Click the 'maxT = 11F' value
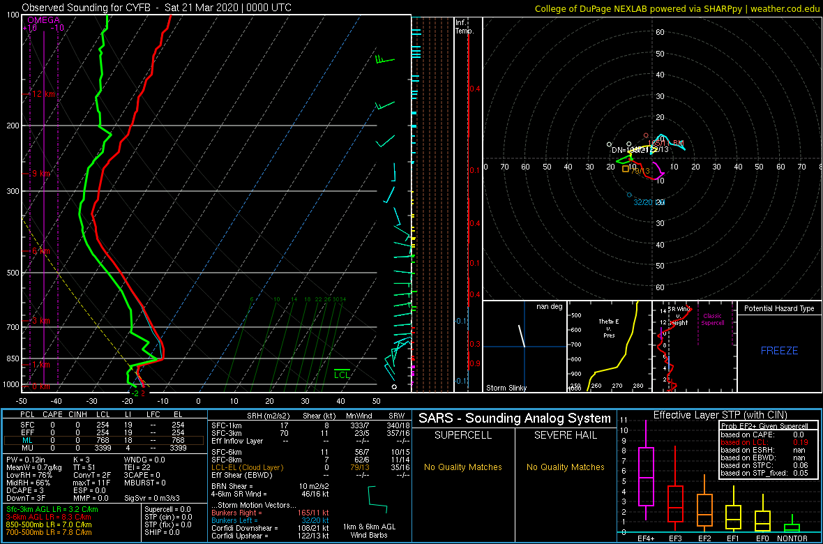This screenshot has height=544, width=823. point(91,483)
